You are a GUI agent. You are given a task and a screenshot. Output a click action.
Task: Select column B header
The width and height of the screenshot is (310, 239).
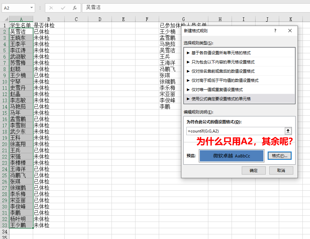[49, 19]
